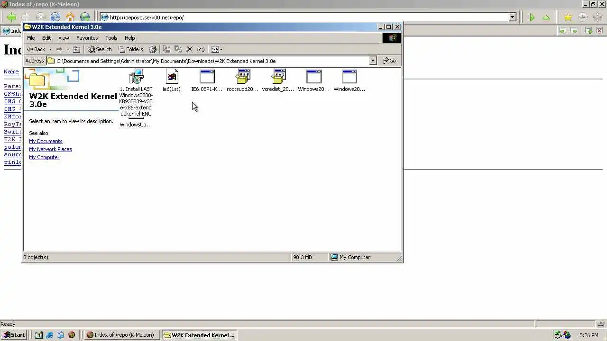The height and width of the screenshot is (341, 607).
Task: Open the Favorites menu
Action: (x=87, y=38)
